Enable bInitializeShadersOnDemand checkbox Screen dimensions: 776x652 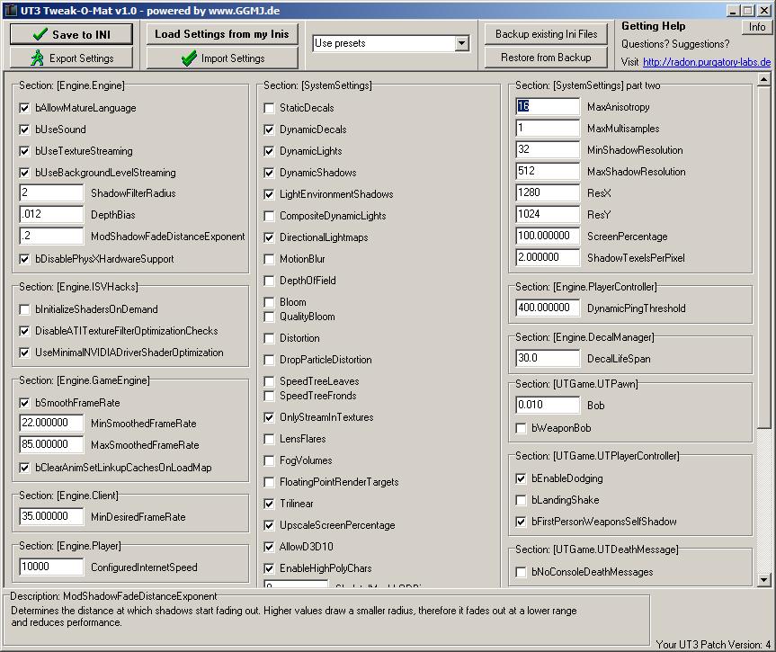point(24,309)
